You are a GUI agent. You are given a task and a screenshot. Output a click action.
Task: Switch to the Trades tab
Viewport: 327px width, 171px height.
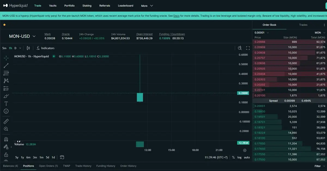click(303, 25)
